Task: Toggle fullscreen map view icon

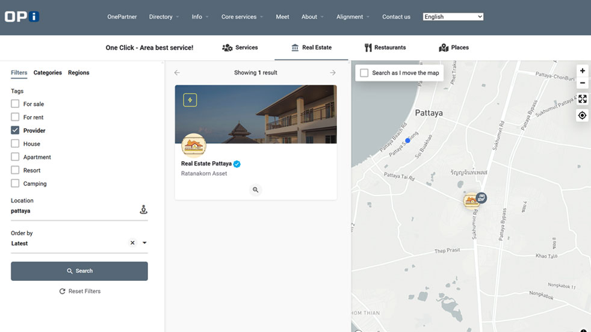Action: pyautogui.click(x=582, y=99)
